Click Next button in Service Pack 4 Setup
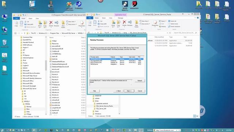Image resolution: width=234 pixels, height=132 pixels. click(129, 91)
